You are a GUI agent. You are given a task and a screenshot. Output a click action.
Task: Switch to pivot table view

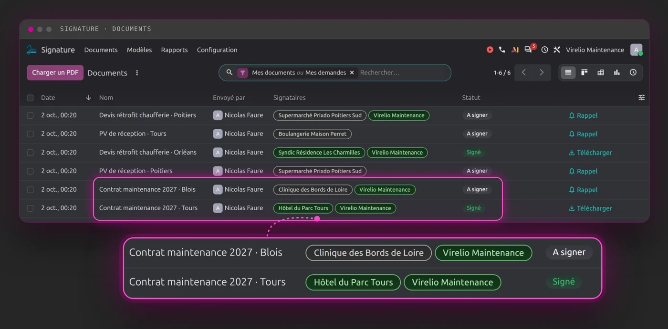click(601, 72)
